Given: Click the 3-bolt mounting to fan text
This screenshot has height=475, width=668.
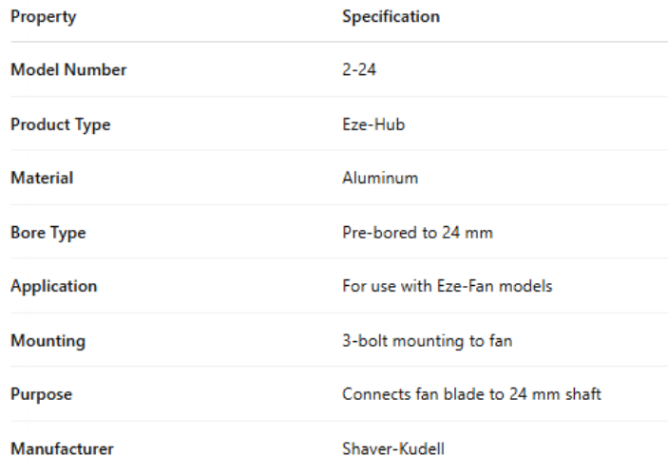Looking at the screenshot, I should click(427, 340).
